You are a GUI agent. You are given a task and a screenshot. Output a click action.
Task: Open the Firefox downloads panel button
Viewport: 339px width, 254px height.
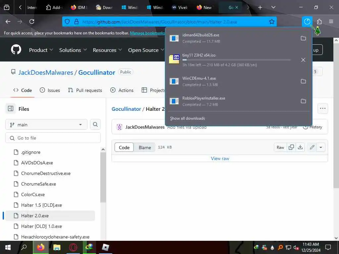tap(307, 21)
